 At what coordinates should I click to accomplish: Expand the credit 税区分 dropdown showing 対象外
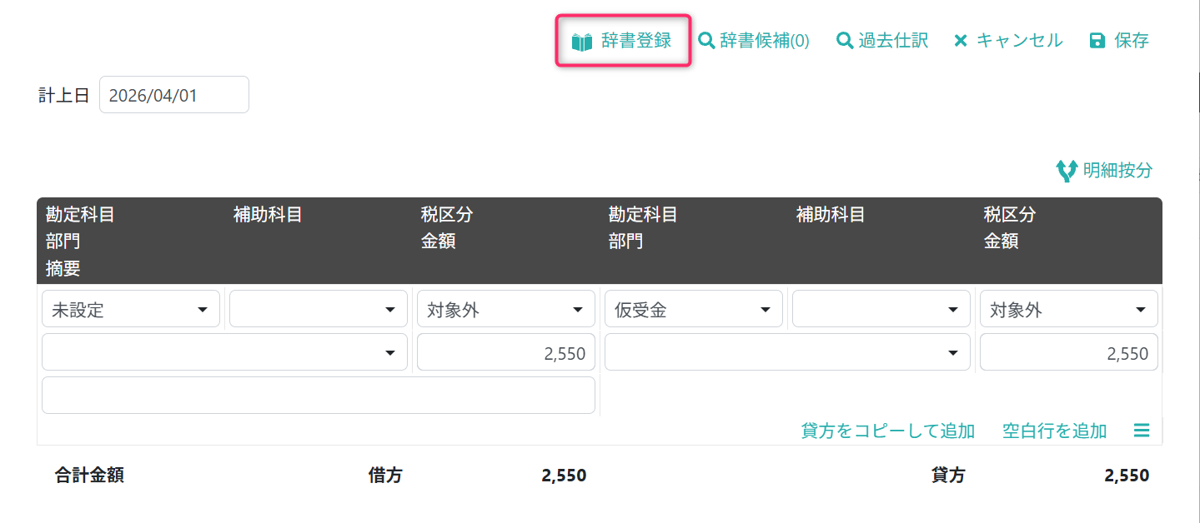[1069, 309]
